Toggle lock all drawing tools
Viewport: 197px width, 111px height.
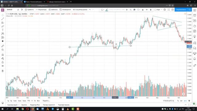(3, 62)
